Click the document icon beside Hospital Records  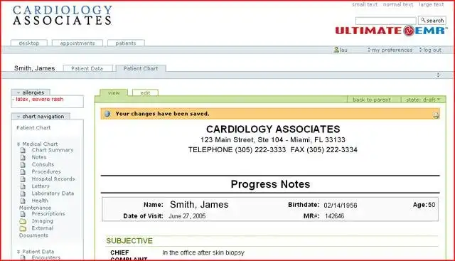(23, 179)
